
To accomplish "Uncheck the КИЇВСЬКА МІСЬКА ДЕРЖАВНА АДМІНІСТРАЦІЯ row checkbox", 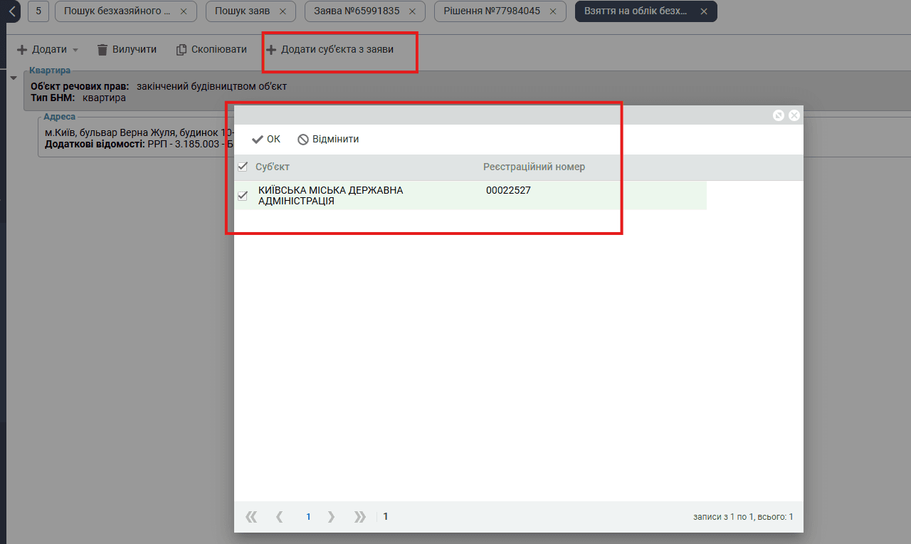I will pos(243,195).
